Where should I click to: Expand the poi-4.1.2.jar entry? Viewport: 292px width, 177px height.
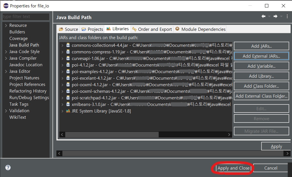[x=62, y=65]
